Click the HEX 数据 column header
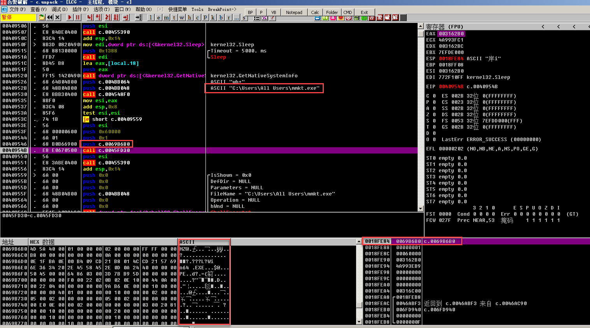 103,242
